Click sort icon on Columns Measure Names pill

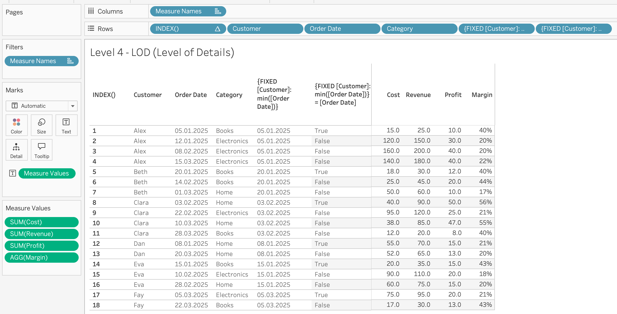point(217,11)
